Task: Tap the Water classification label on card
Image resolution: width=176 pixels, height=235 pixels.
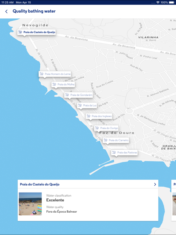Action: coord(59,196)
